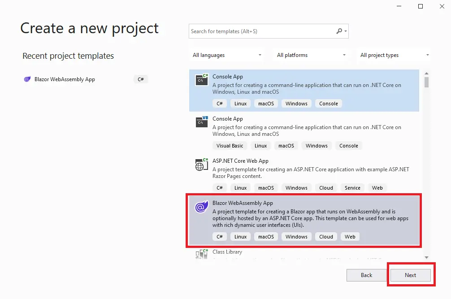Click the Cloud tag of Blazor WebAssembly App
This screenshot has width=451, height=299.
(326, 237)
